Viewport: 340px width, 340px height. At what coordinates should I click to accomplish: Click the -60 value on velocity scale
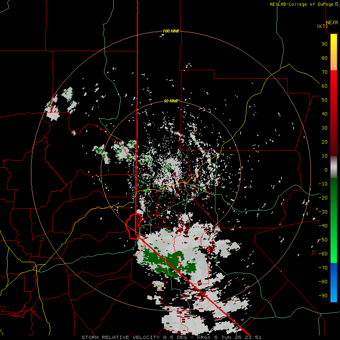[323, 254]
